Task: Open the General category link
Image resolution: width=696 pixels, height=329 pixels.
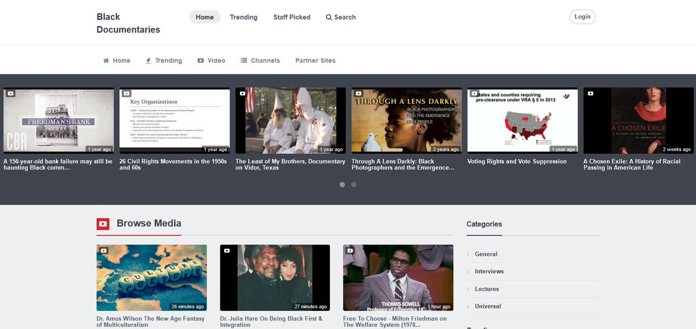Action: coord(486,254)
